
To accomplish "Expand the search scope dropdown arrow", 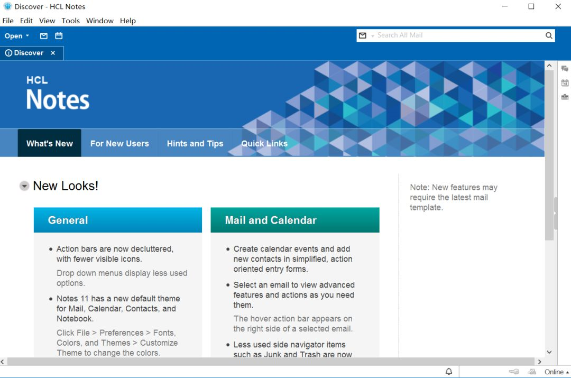I will click(373, 36).
